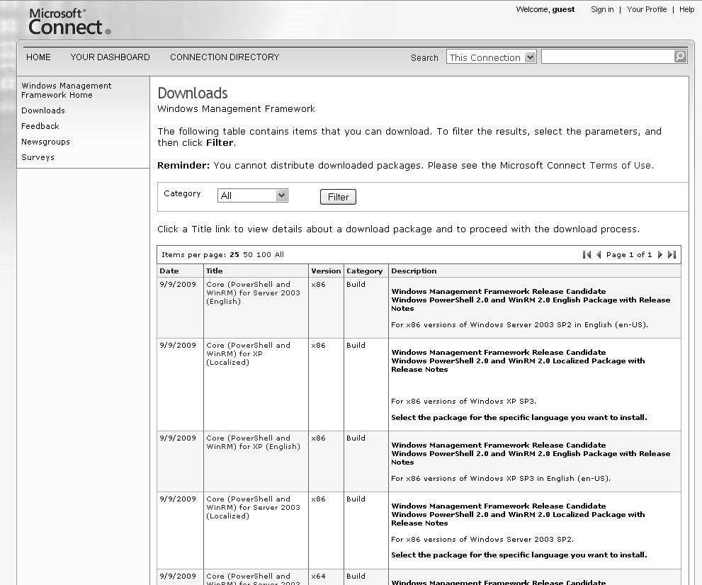Click the 'Welcome, guest' text

[x=545, y=9]
